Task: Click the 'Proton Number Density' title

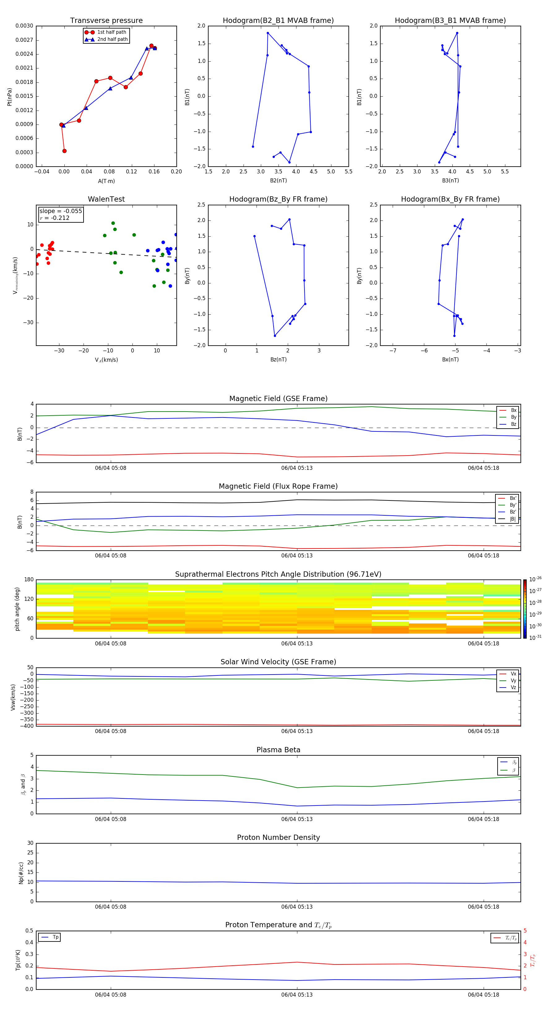Action: 278,837
